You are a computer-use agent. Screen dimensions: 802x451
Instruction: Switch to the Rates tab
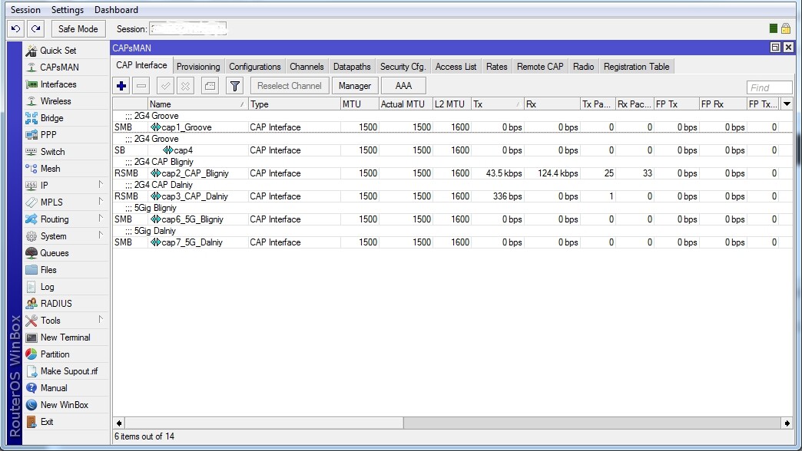497,67
